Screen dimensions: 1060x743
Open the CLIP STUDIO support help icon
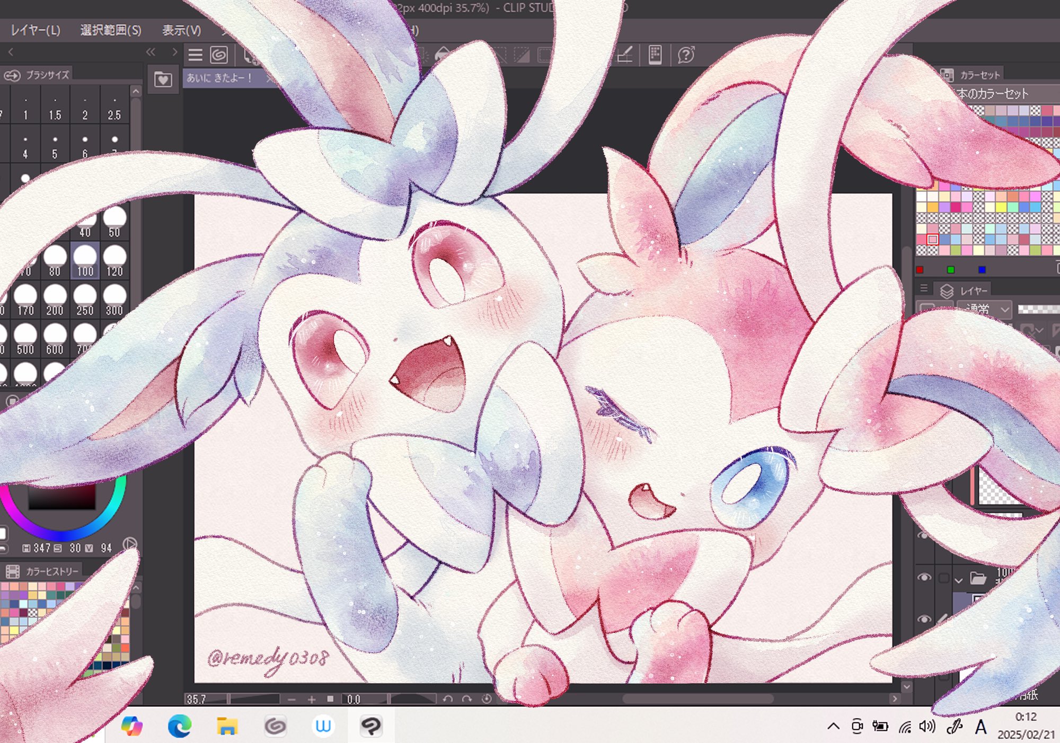pos(686,55)
